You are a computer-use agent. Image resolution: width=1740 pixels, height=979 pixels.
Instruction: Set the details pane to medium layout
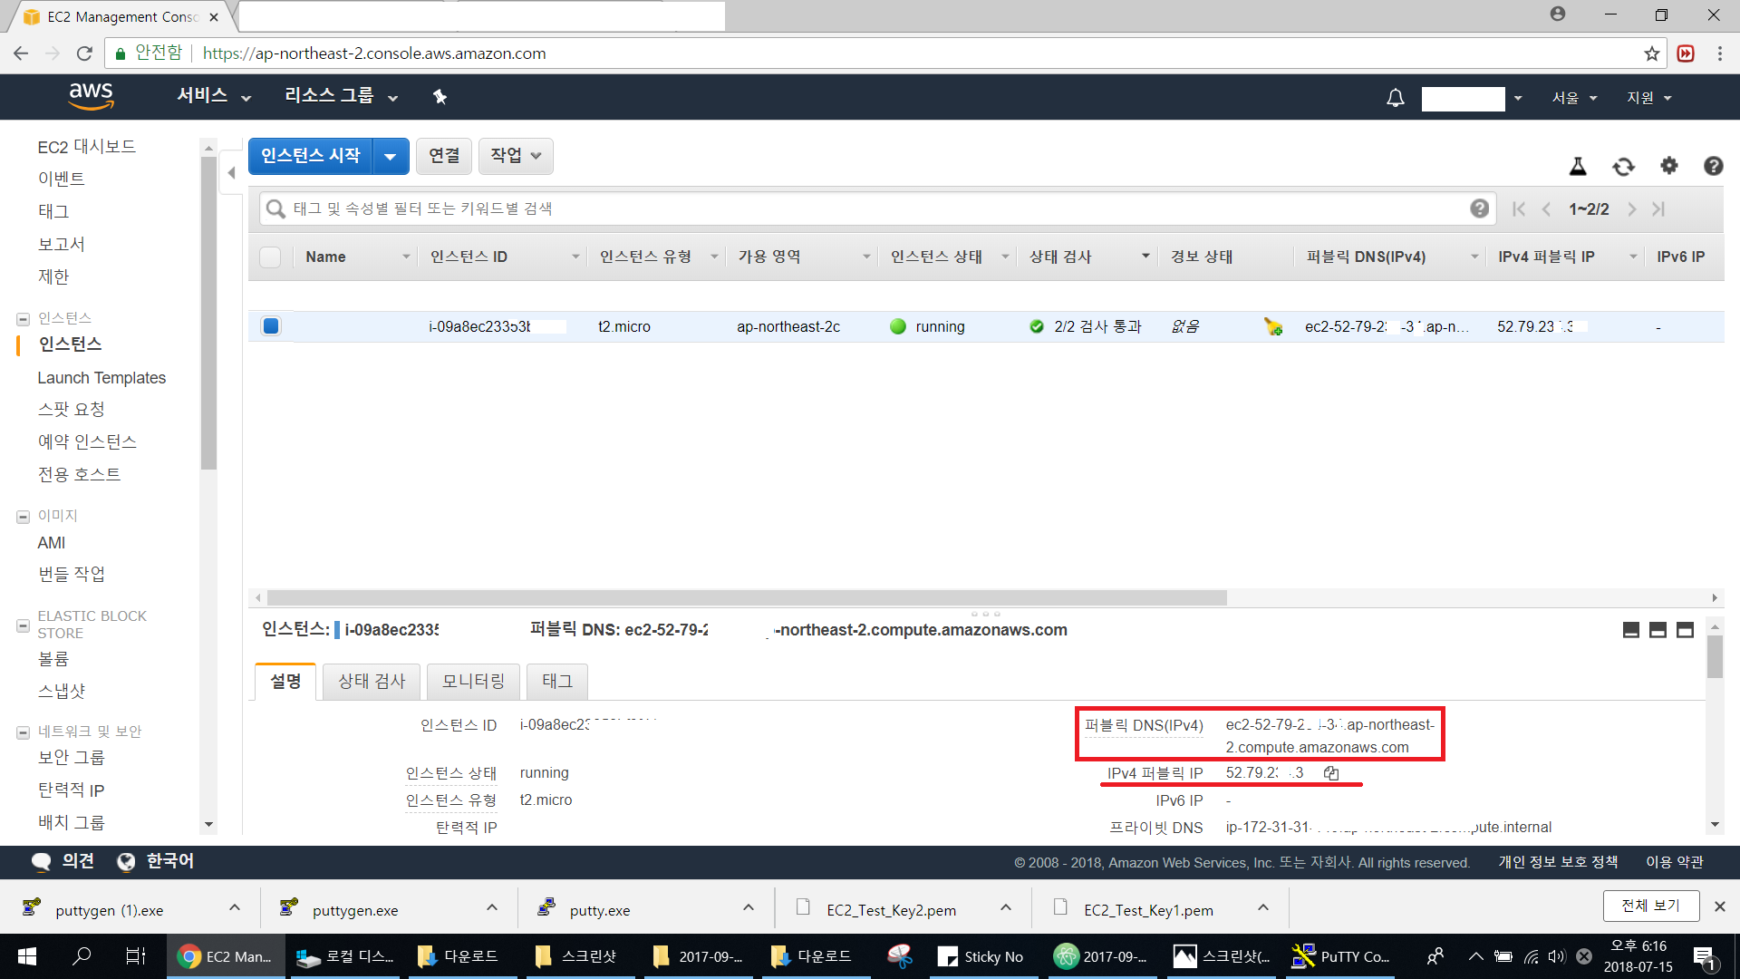coord(1658,630)
